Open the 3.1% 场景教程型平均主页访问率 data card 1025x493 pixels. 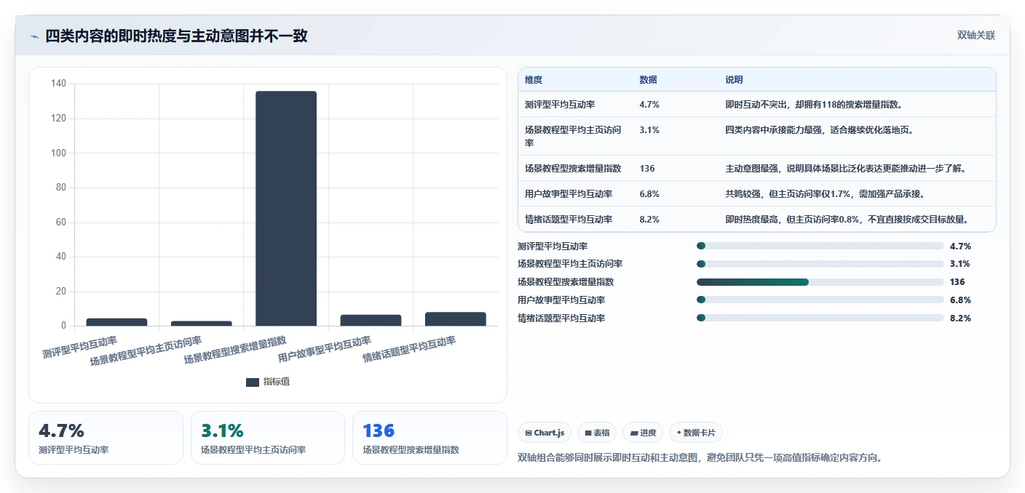(268, 438)
